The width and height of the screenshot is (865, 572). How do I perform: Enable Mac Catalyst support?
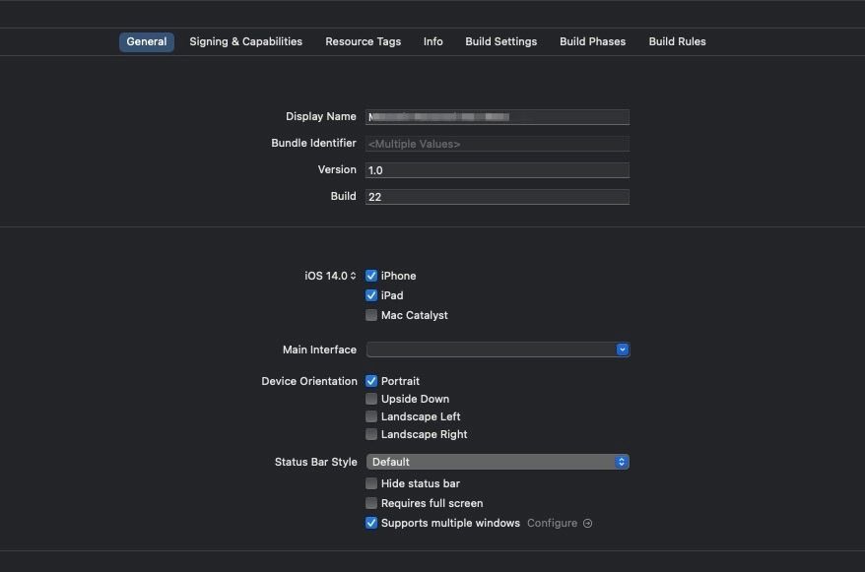point(371,315)
